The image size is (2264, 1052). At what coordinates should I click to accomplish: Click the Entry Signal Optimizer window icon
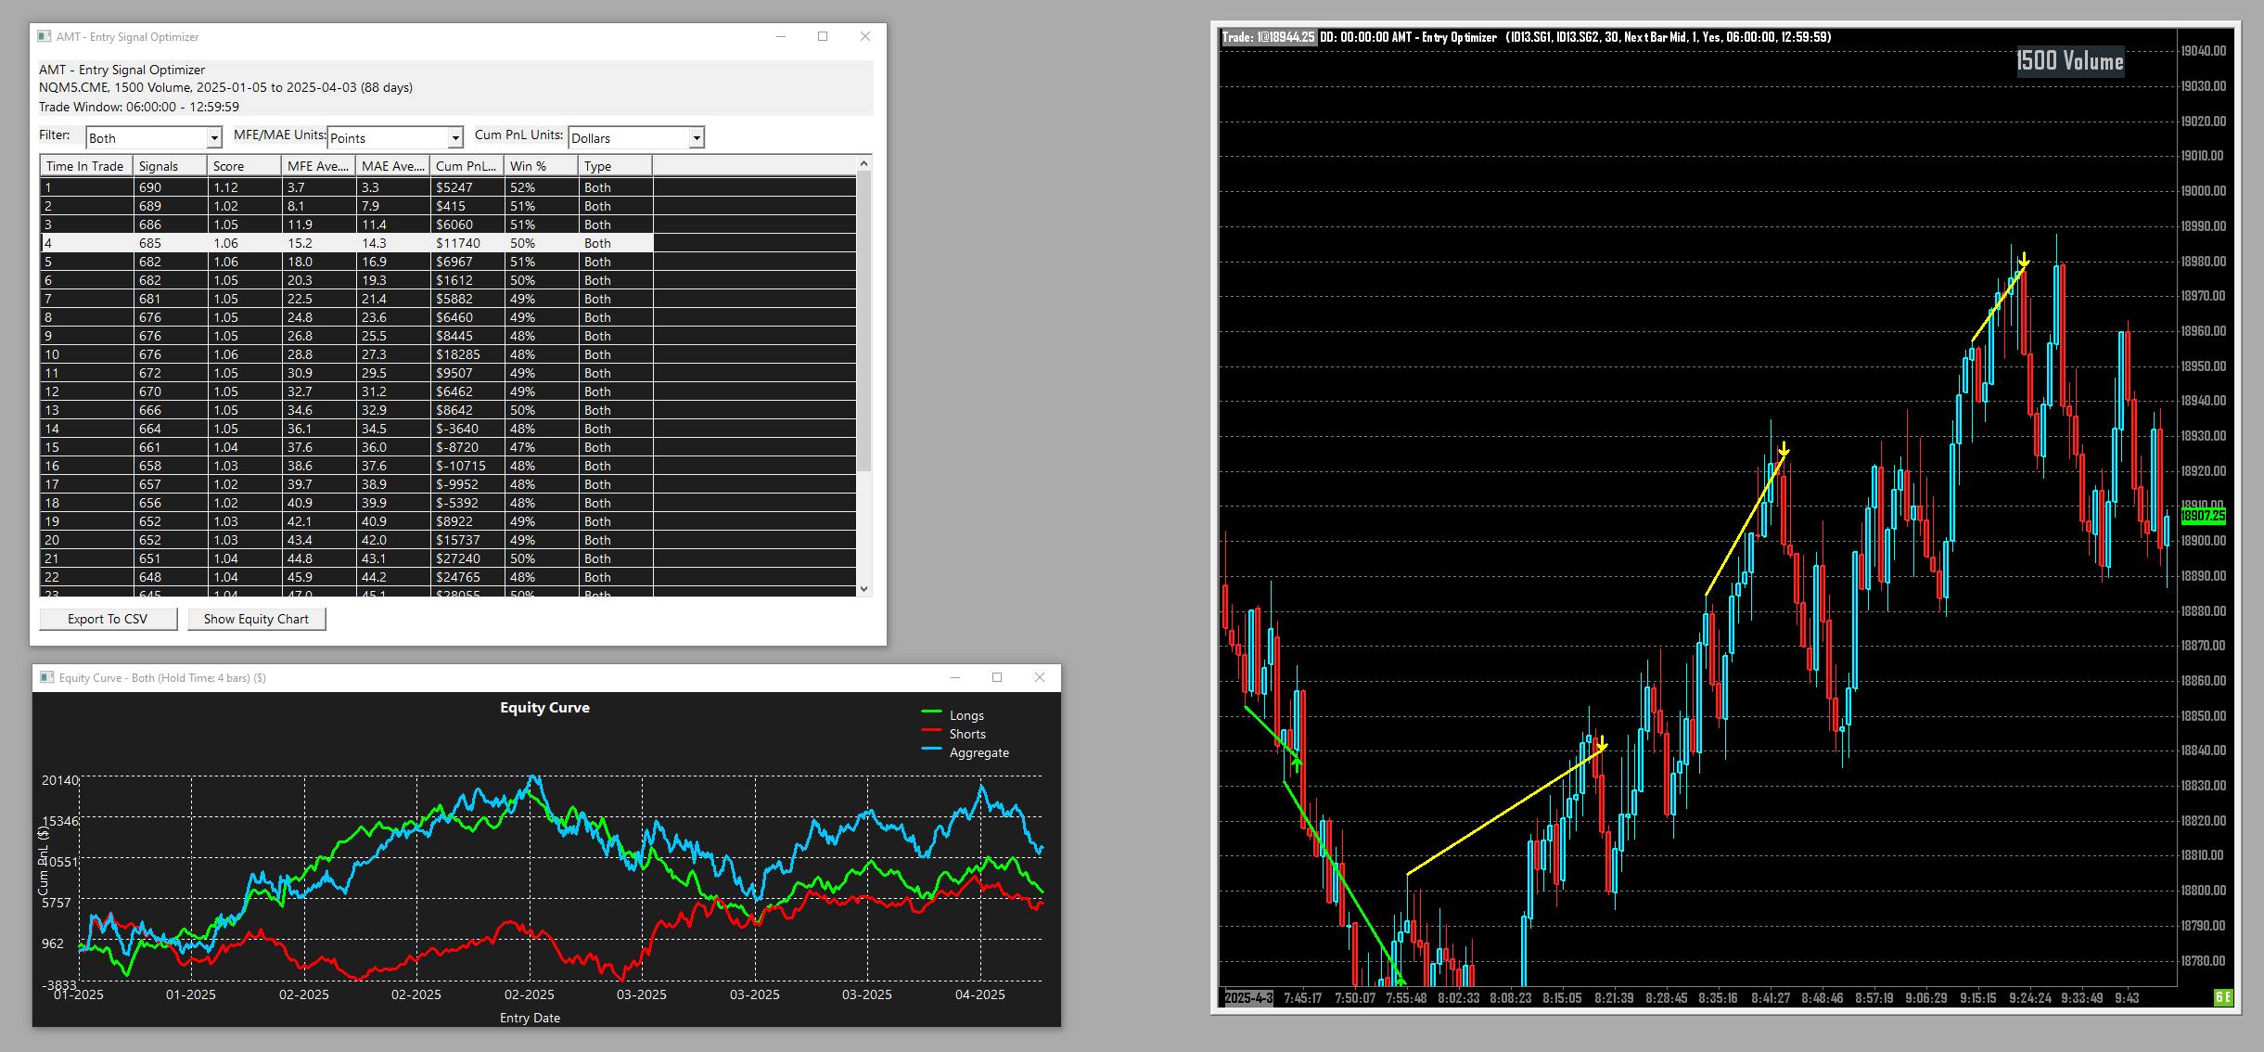(44, 37)
